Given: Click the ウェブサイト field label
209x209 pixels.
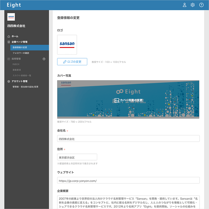Looking at the screenshot, I should pyautogui.click(x=66, y=172).
